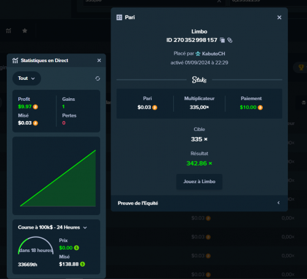Click the bitcoin icon beside Paiement $10.00
Screen dimensions: 307x279
point(260,108)
